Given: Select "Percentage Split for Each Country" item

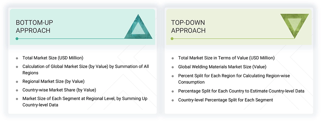Looking at the screenshot, I should 241,91.
